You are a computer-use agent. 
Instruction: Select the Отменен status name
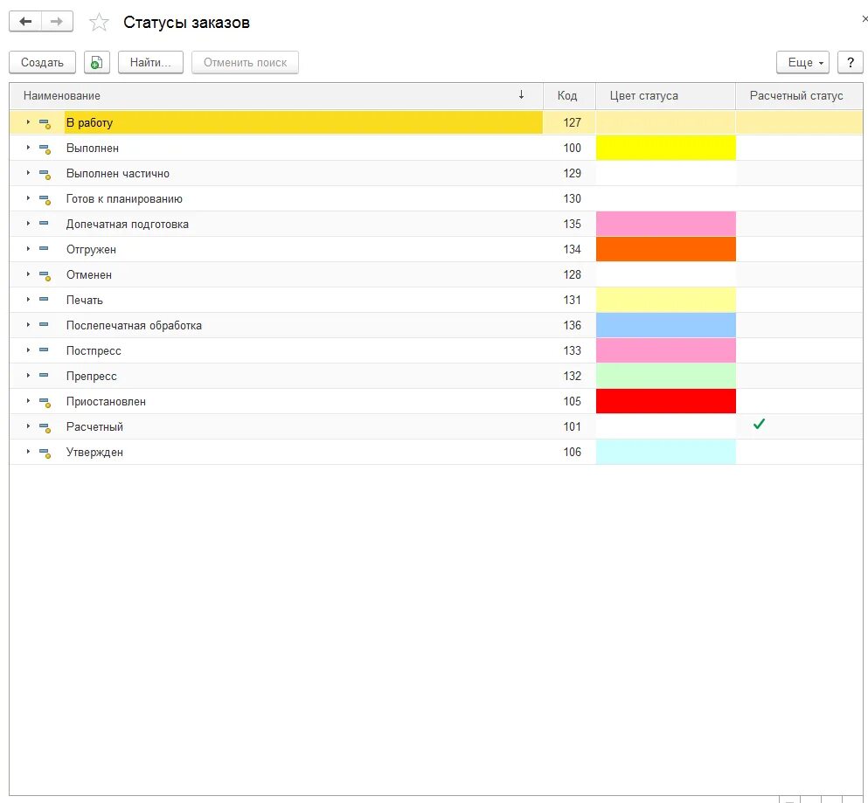click(89, 275)
